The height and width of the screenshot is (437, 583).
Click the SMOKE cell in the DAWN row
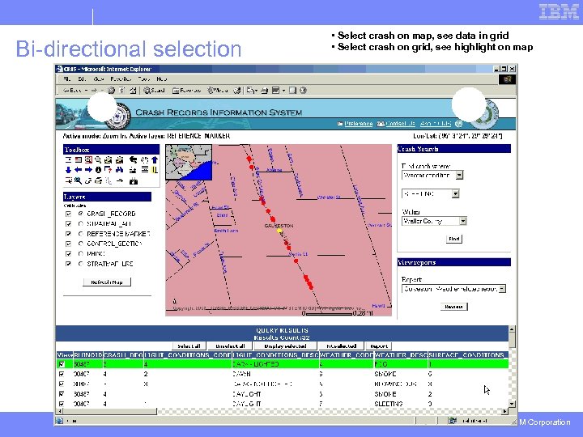coord(385,374)
